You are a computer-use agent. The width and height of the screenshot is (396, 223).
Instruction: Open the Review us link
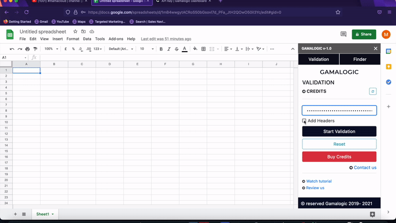point(315,188)
